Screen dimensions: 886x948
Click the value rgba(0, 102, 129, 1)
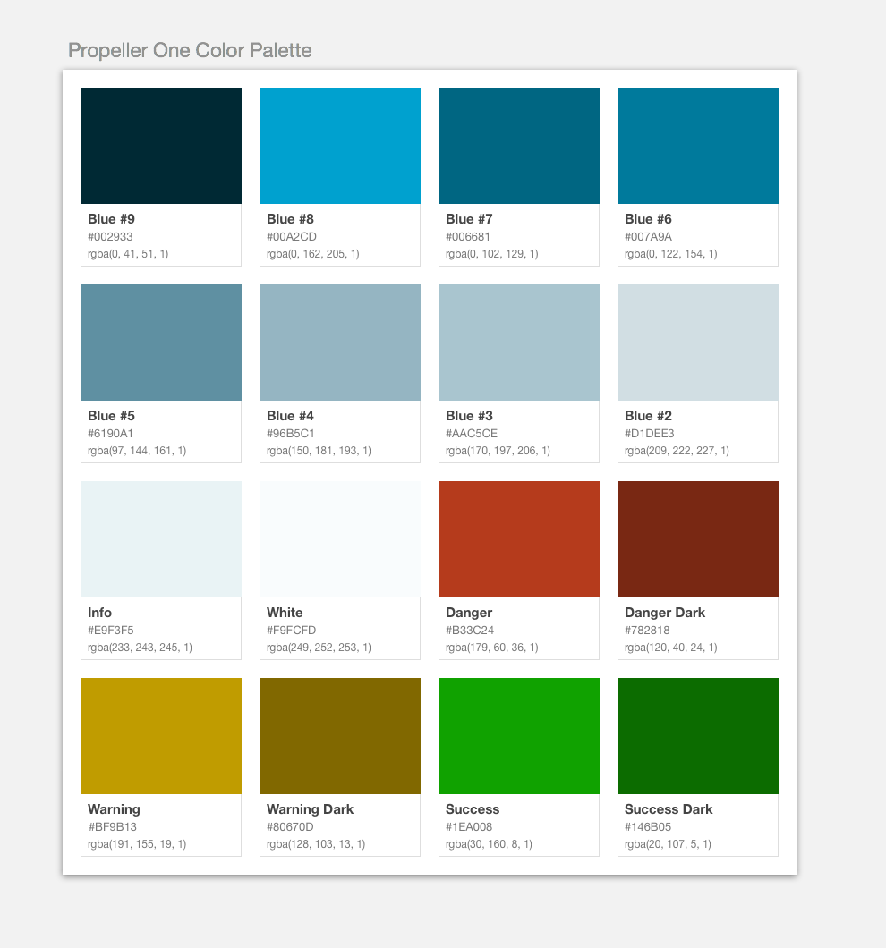[x=492, y=254]
